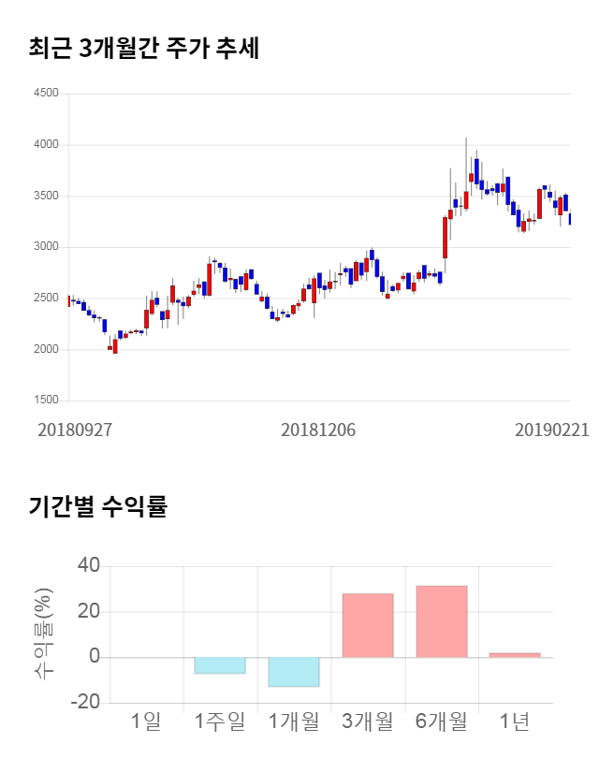This screenshot has width=599, height=758.
Task: Click the 1년 period axis label
Action: [x=515, y=722]
